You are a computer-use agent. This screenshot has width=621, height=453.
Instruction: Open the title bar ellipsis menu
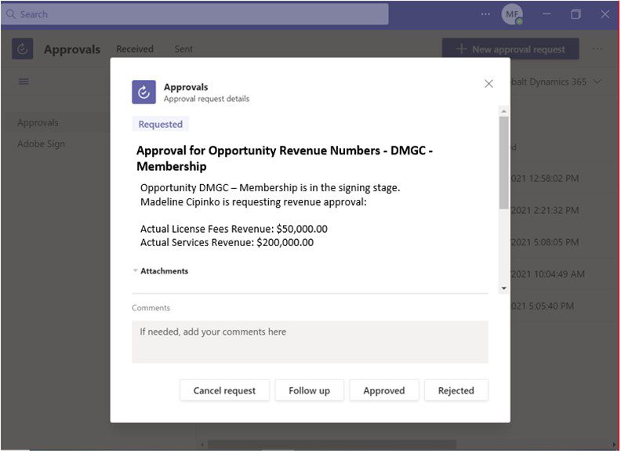[x=485, y=14]
